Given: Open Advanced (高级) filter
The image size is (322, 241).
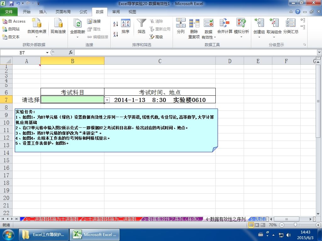Looking at the screenshot, I should point(156,37).
